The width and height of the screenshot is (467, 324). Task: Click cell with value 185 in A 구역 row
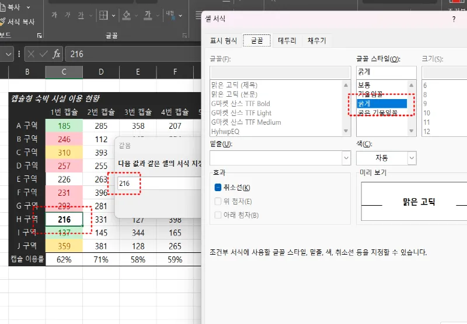64,126
